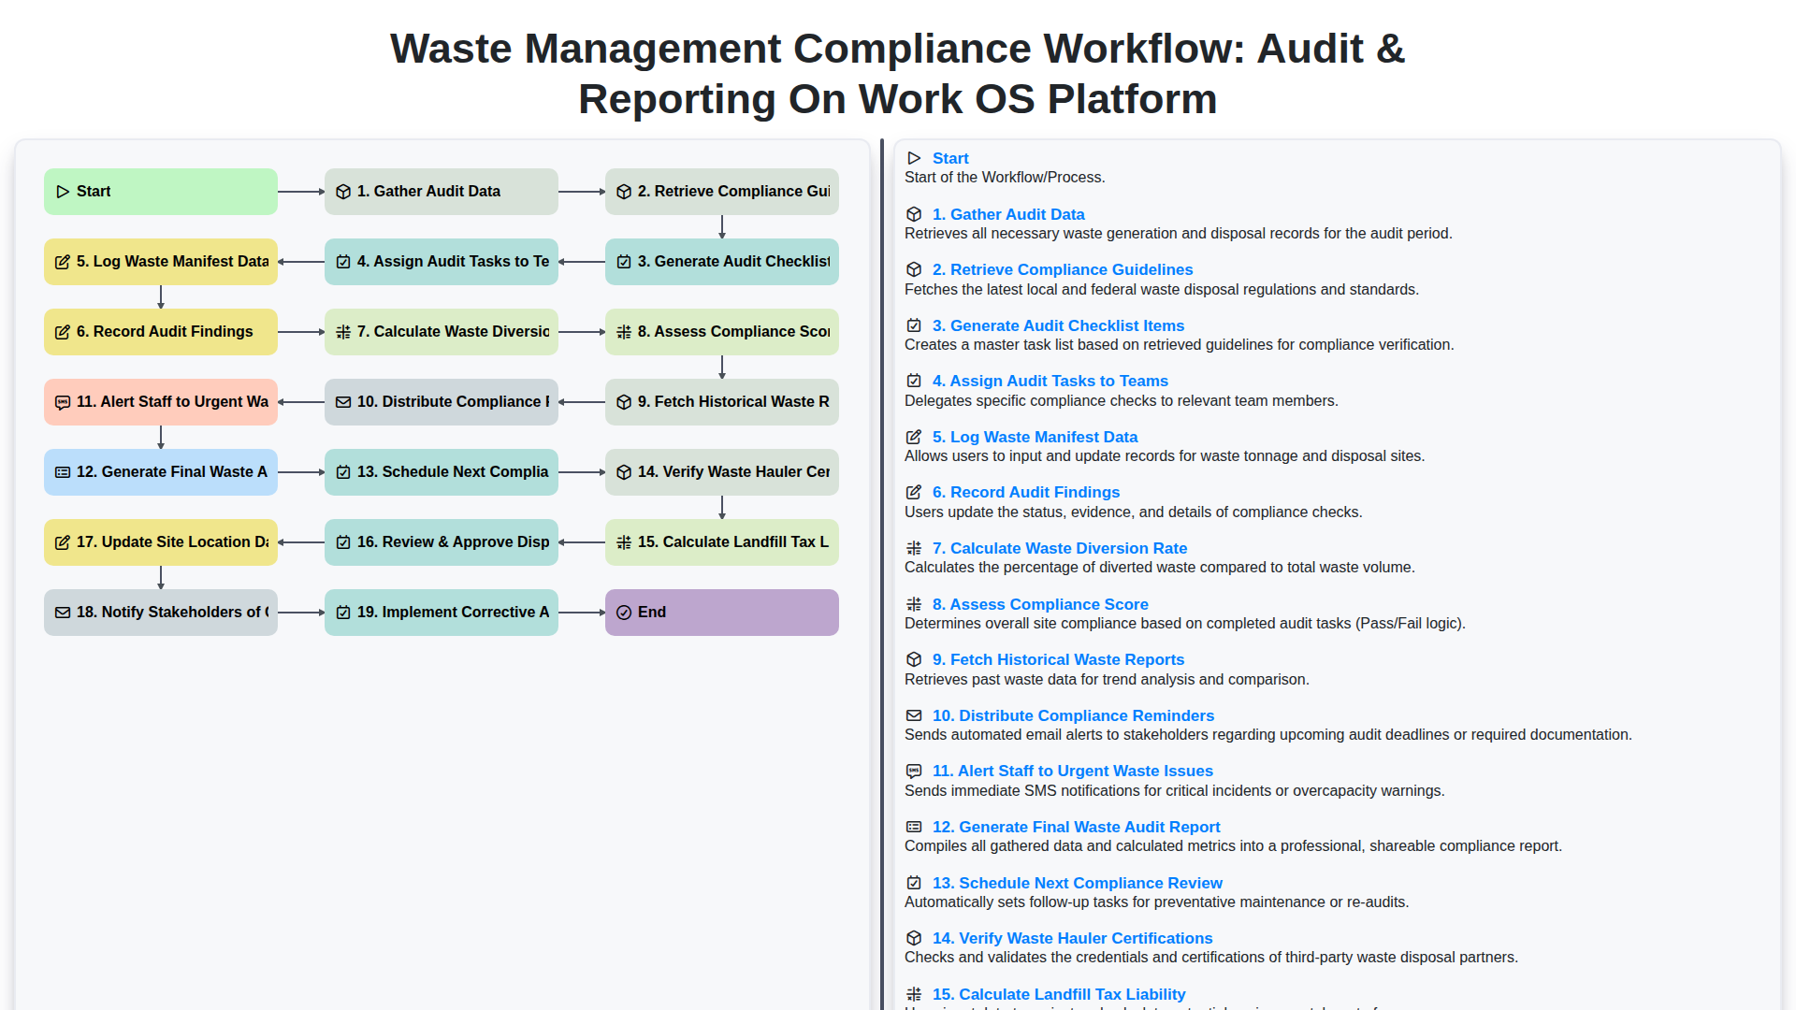Click the calculator icon on Calculate Waste Diversion node
1796x1010 pixels.
click(x=342, y=332)
